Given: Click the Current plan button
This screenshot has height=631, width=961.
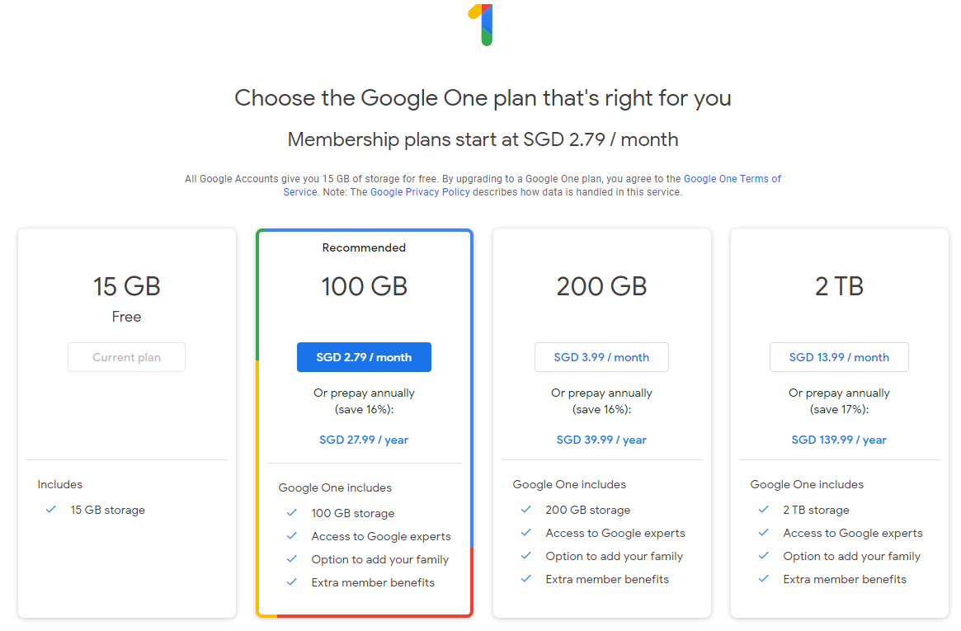Looking at the screenshot, I should (126, 357).
